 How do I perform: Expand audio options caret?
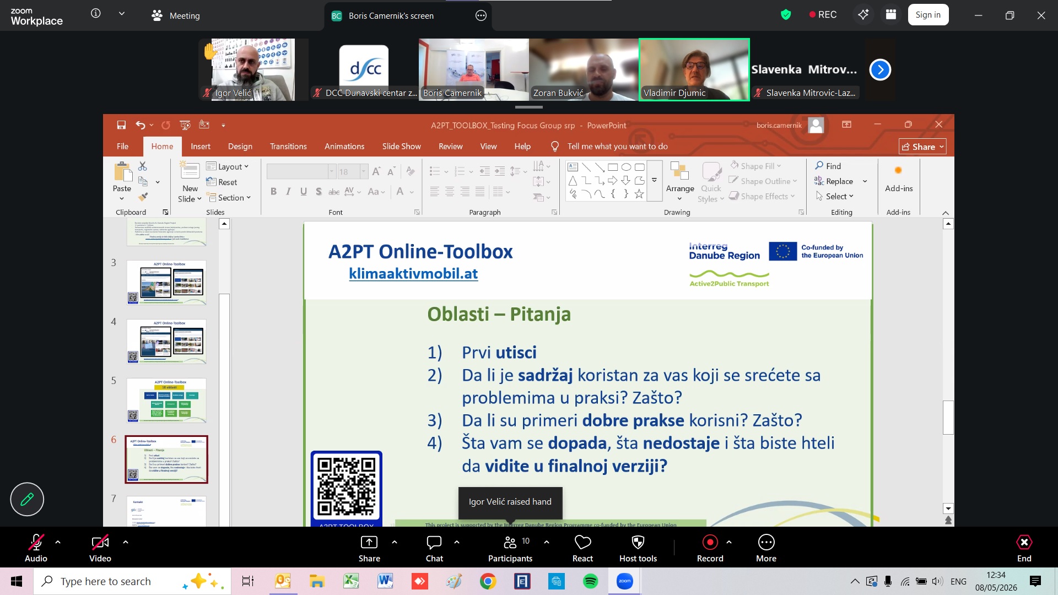58,542
